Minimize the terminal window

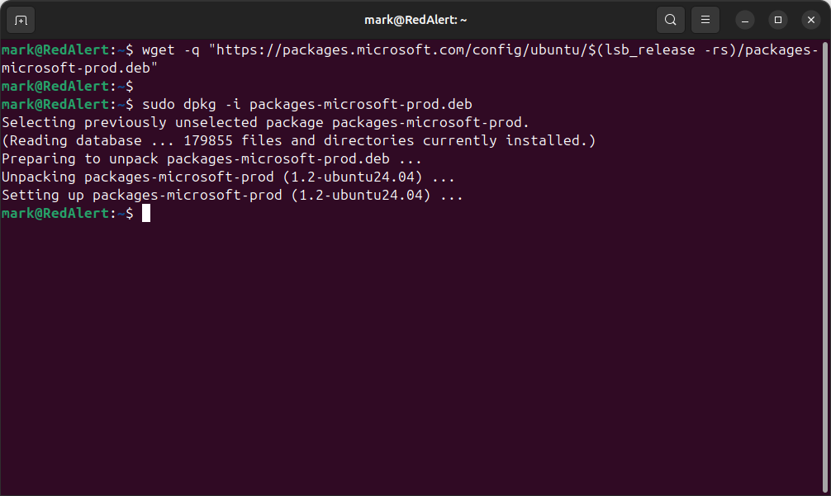point(746,19)
